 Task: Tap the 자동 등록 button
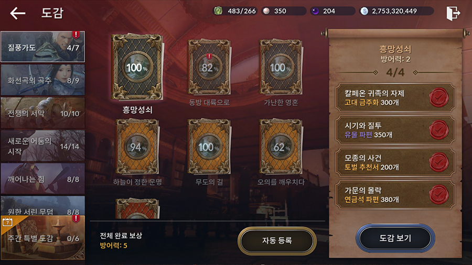[277, 240]
